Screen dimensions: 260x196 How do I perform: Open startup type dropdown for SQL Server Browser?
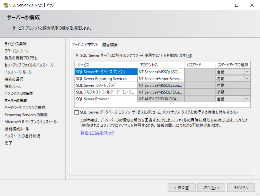247,99
